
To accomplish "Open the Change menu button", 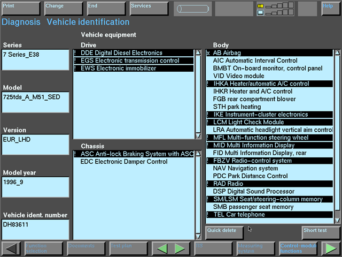I will [x=64, y=9].
